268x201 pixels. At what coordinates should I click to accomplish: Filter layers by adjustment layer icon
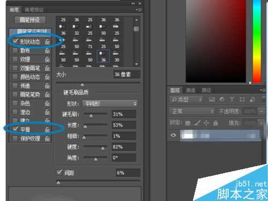click(x=222, y=99)
